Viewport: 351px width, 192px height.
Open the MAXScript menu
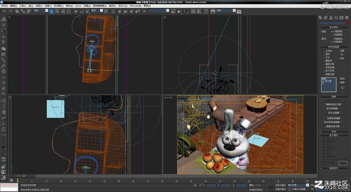[x=135, y=6]
